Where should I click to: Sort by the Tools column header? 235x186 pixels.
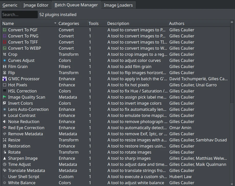coord(97,23)
